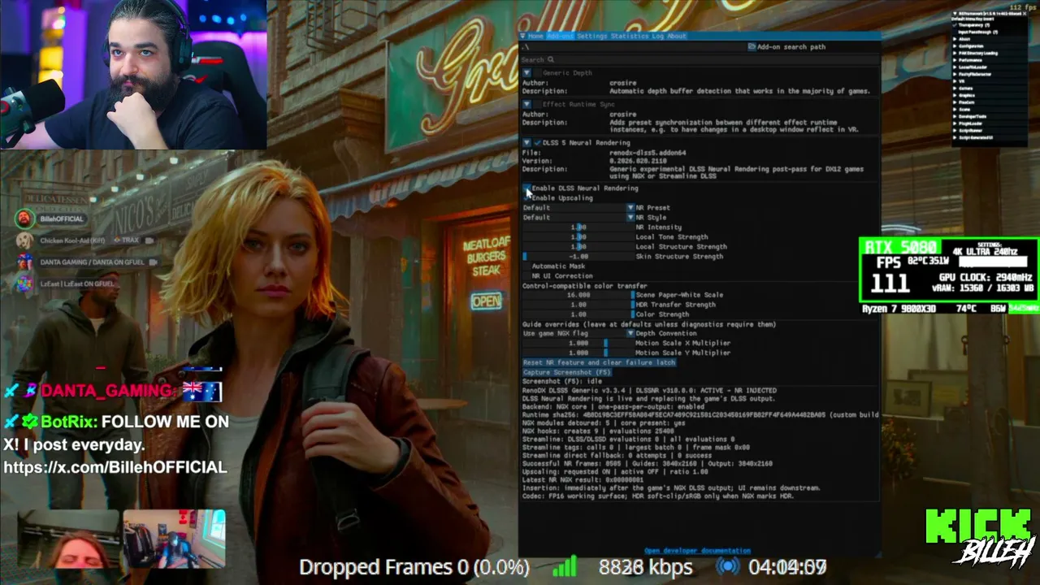Open the NR Preset dropdown
Viewport: 1040px width, 585px height.
pos(578,208)
